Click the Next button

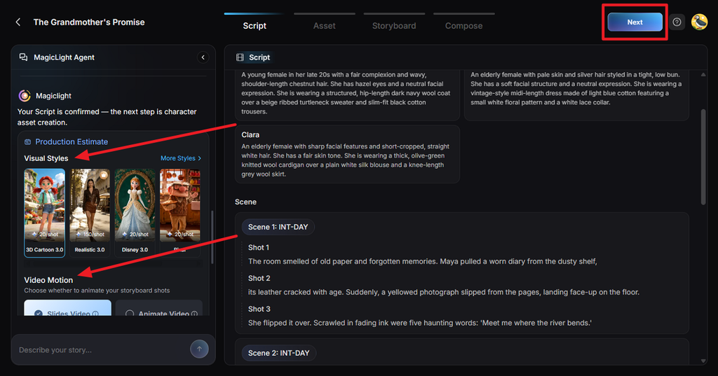click(635, 22)
